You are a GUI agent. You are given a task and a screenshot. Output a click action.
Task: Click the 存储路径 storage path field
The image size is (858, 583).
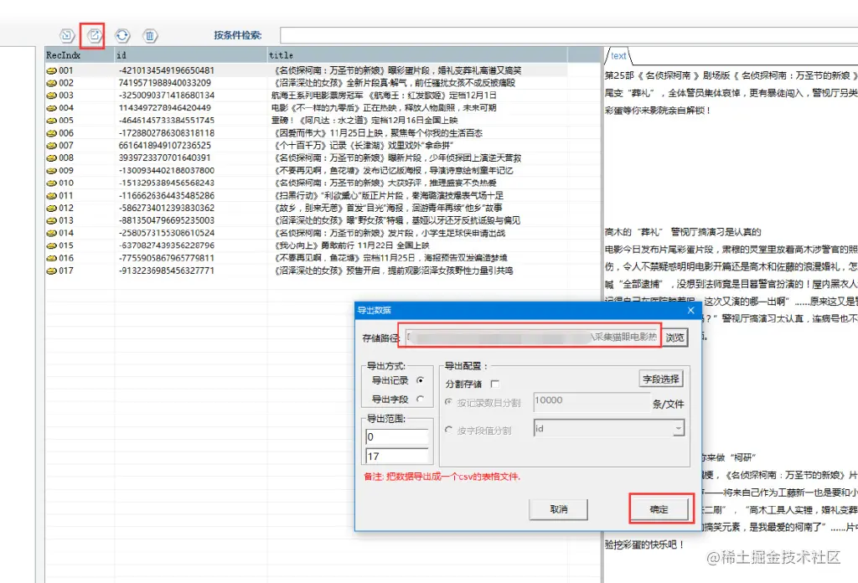click(x=532, y=338)
